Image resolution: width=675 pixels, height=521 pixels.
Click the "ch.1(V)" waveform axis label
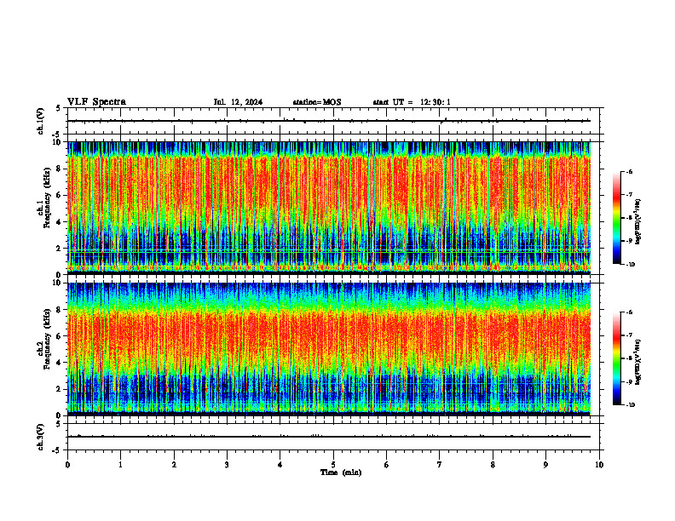[x=41, y=121]
